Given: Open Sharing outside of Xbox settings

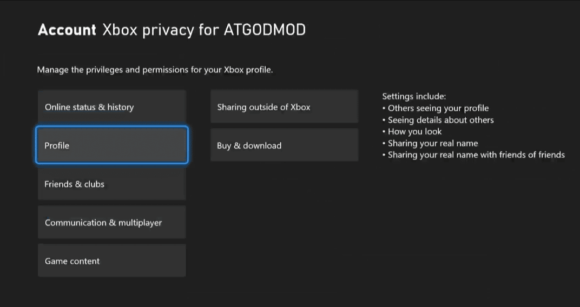Looking at the screenshot, I should coord(284,107).
